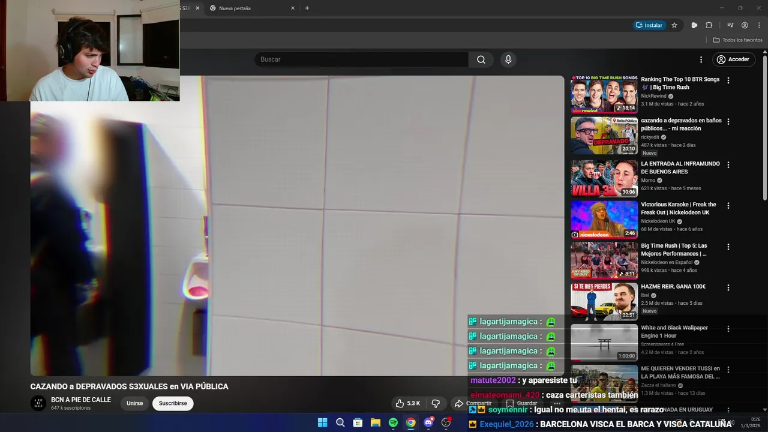The width and height of the screenshot is (768, 432).
Task: Click the HAZME REIR, GANA 100€ title
Action: point(673,287)
